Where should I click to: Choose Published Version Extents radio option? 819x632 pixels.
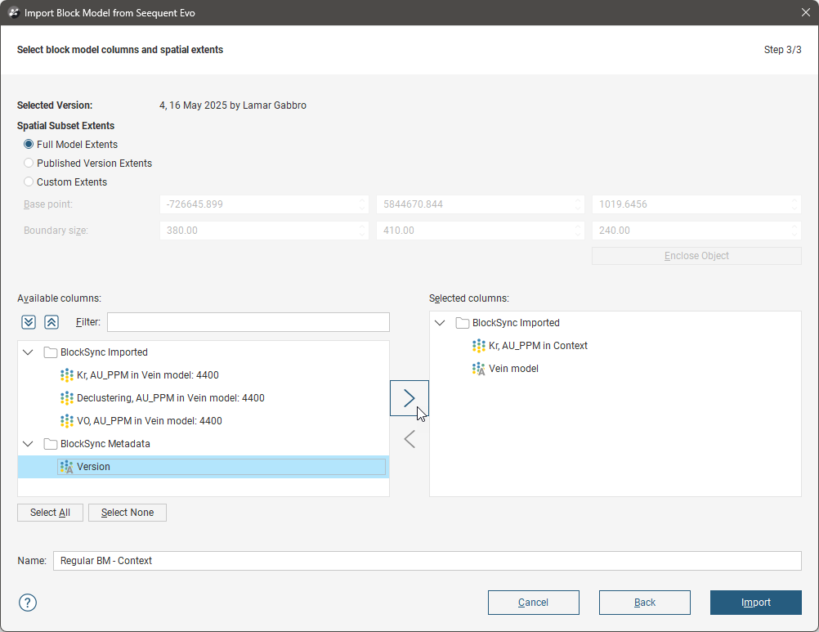pos(29,164)
